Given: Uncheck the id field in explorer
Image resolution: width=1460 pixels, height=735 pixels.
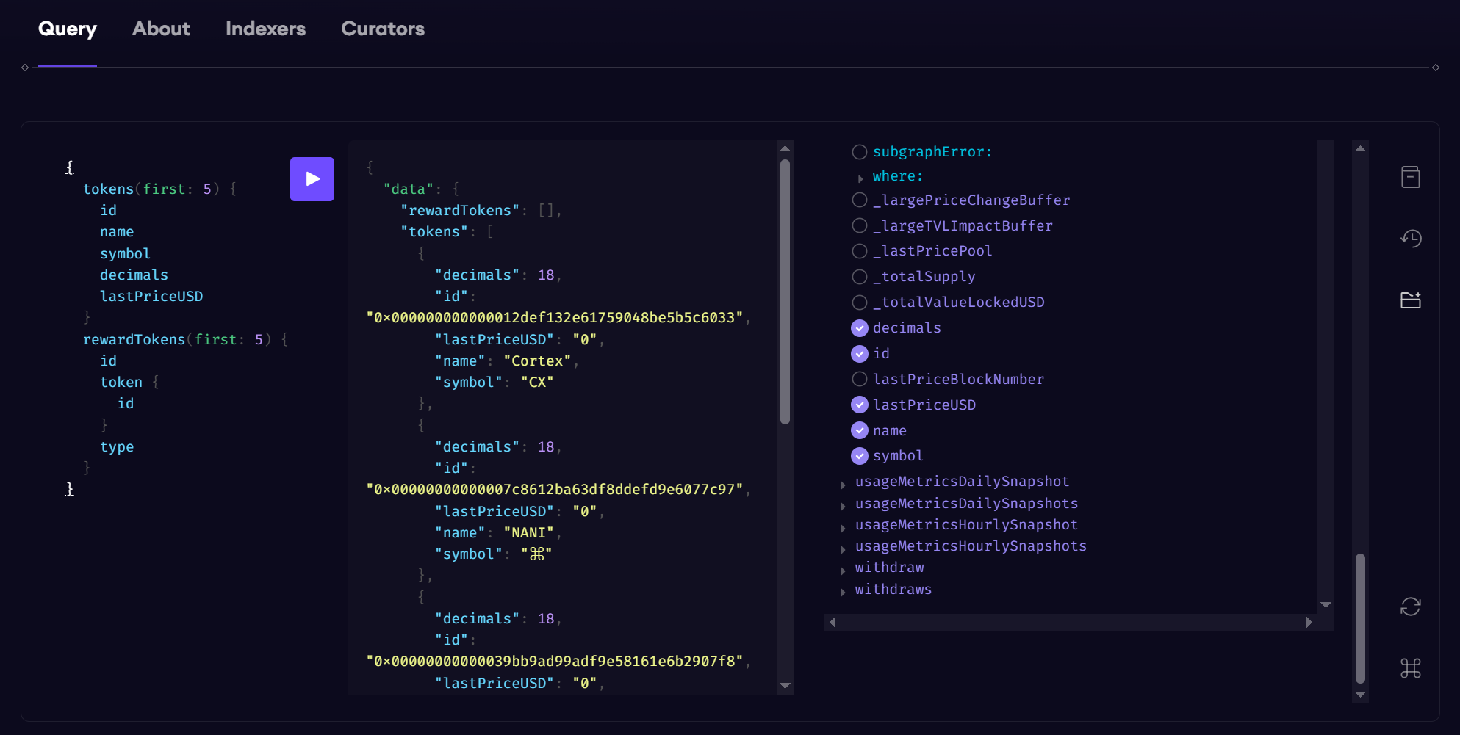Looking at the screenshot, I should pos(860,354).
